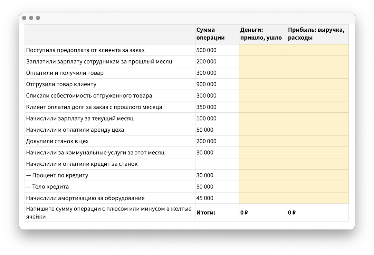Click the 900 000 amount cell
Image resolution: width=374 pixels, height=255 pixels.
tap(207, 84)
